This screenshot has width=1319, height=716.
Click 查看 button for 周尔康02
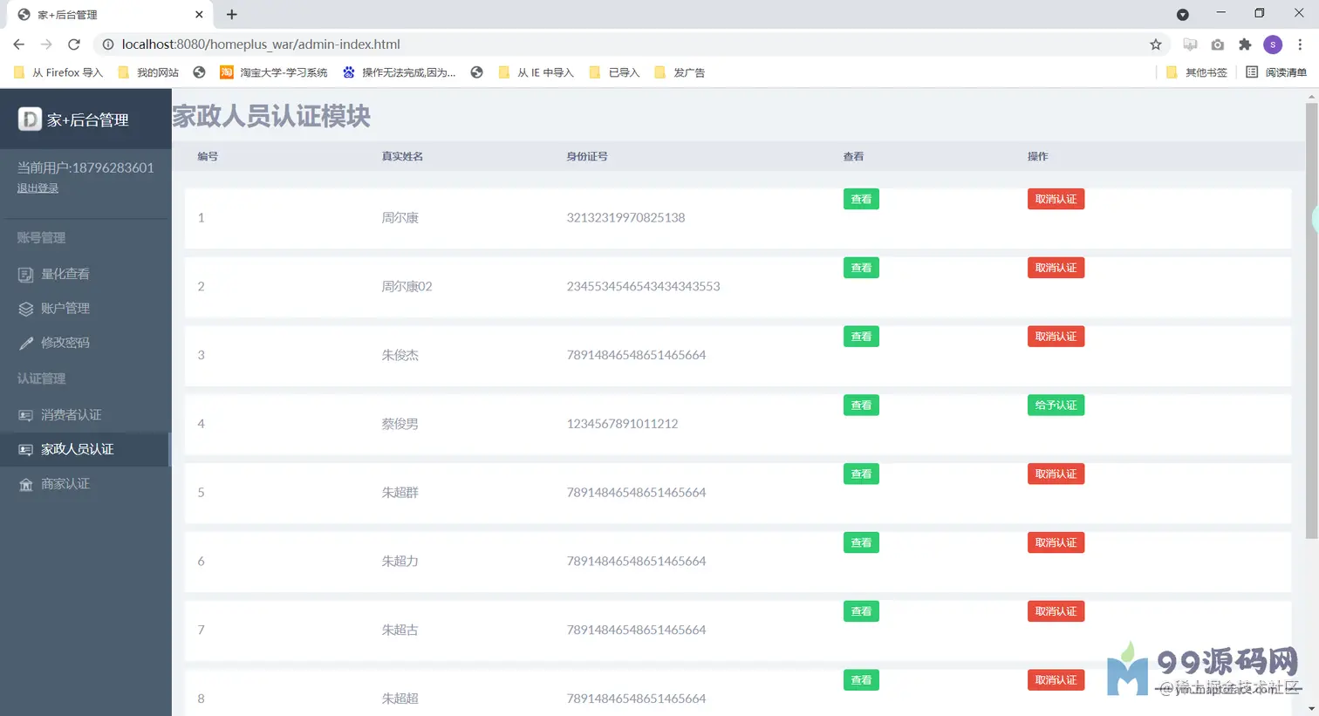[861, 268]
